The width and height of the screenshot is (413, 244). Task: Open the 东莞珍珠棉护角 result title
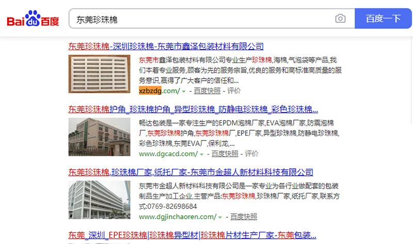click(x=193, y=109)
